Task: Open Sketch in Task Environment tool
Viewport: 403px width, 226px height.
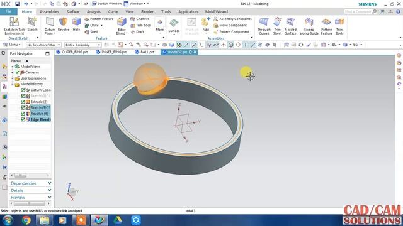Action: point(14,26)
